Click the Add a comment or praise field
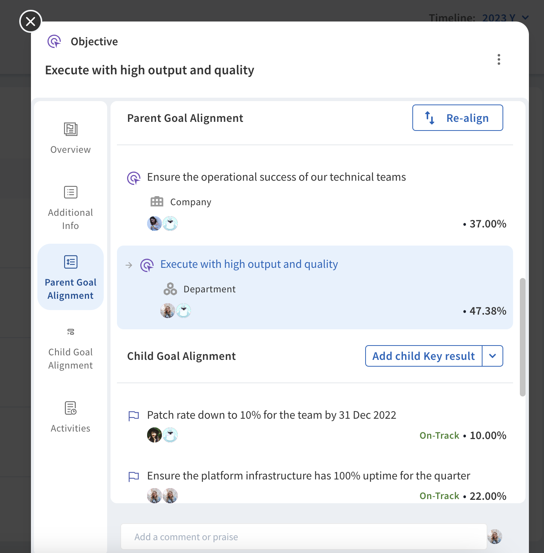 [x=303, y=537]
